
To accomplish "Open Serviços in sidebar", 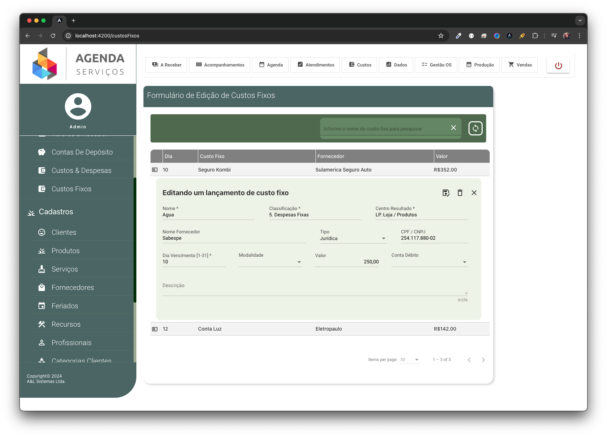I will click(x=82, y=269).
